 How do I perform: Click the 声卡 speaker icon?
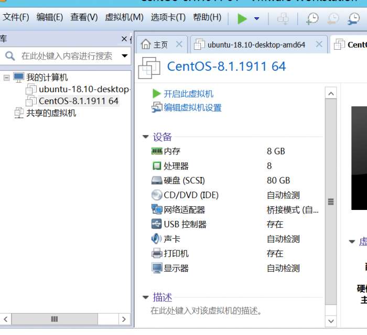pyautogui.click(x=157, y=239)
